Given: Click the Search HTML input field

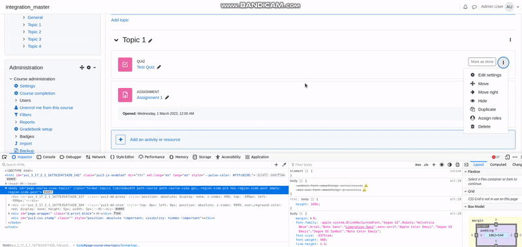Looking at the screenshot, I should coord(136,164).
